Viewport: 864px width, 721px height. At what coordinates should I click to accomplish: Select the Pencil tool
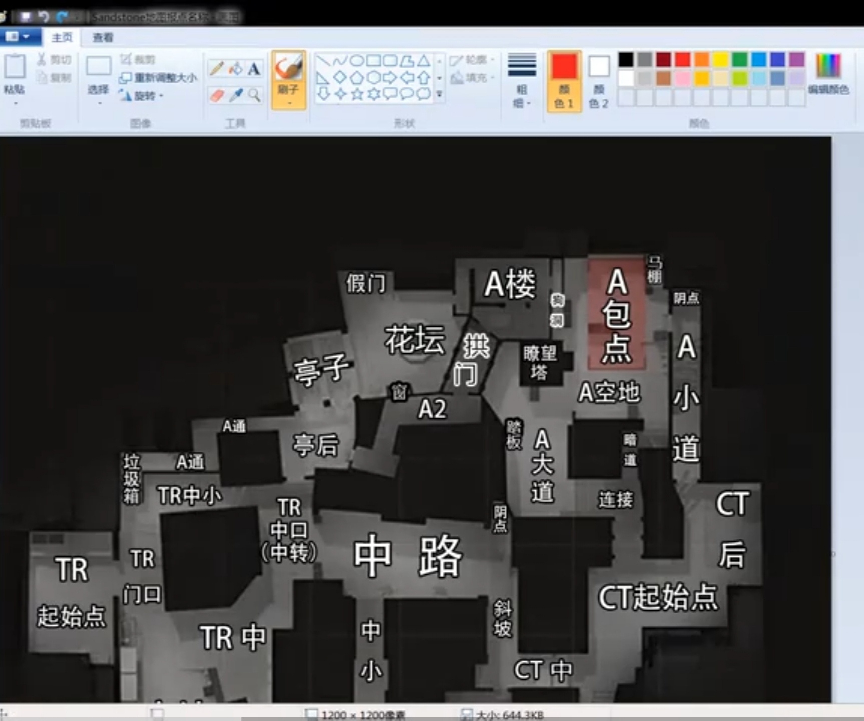pos(216,69)
